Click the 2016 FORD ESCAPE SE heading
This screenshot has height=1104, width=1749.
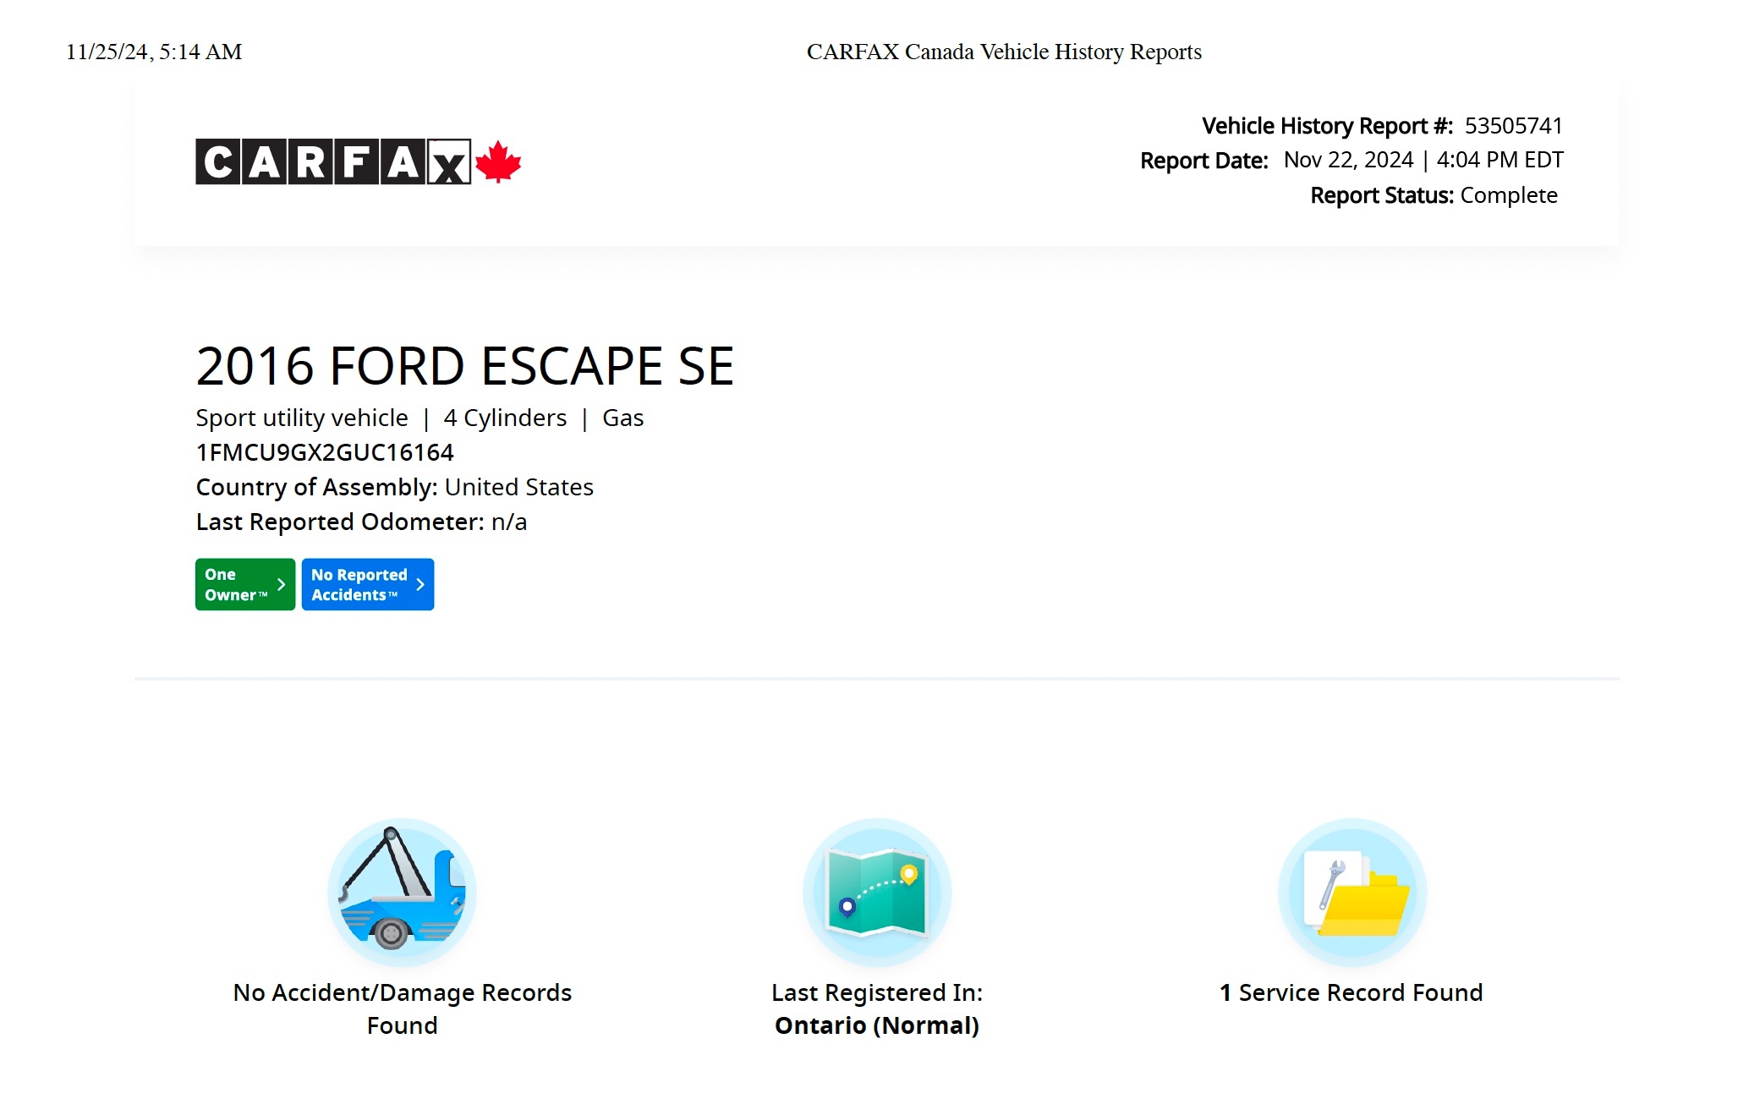click(465, 366)
